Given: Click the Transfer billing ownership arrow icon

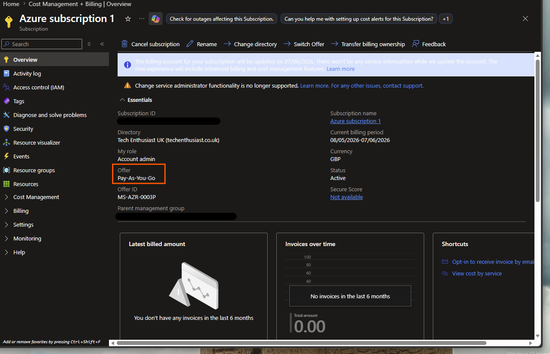Looking at the screenshot, I should point(334,44).
